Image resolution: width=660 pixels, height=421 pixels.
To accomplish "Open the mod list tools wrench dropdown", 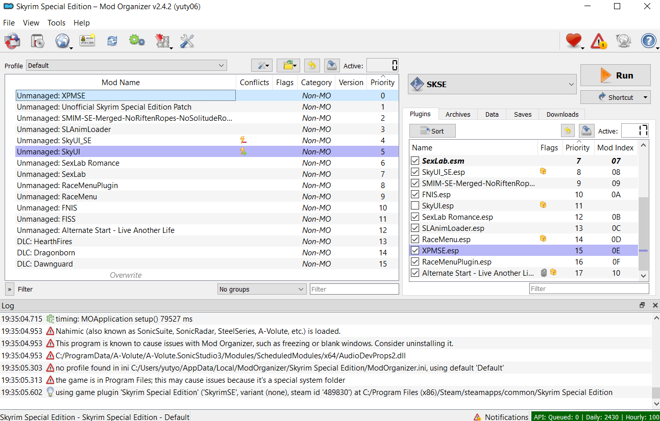I will pyautogui.click(x=262, y=65).
